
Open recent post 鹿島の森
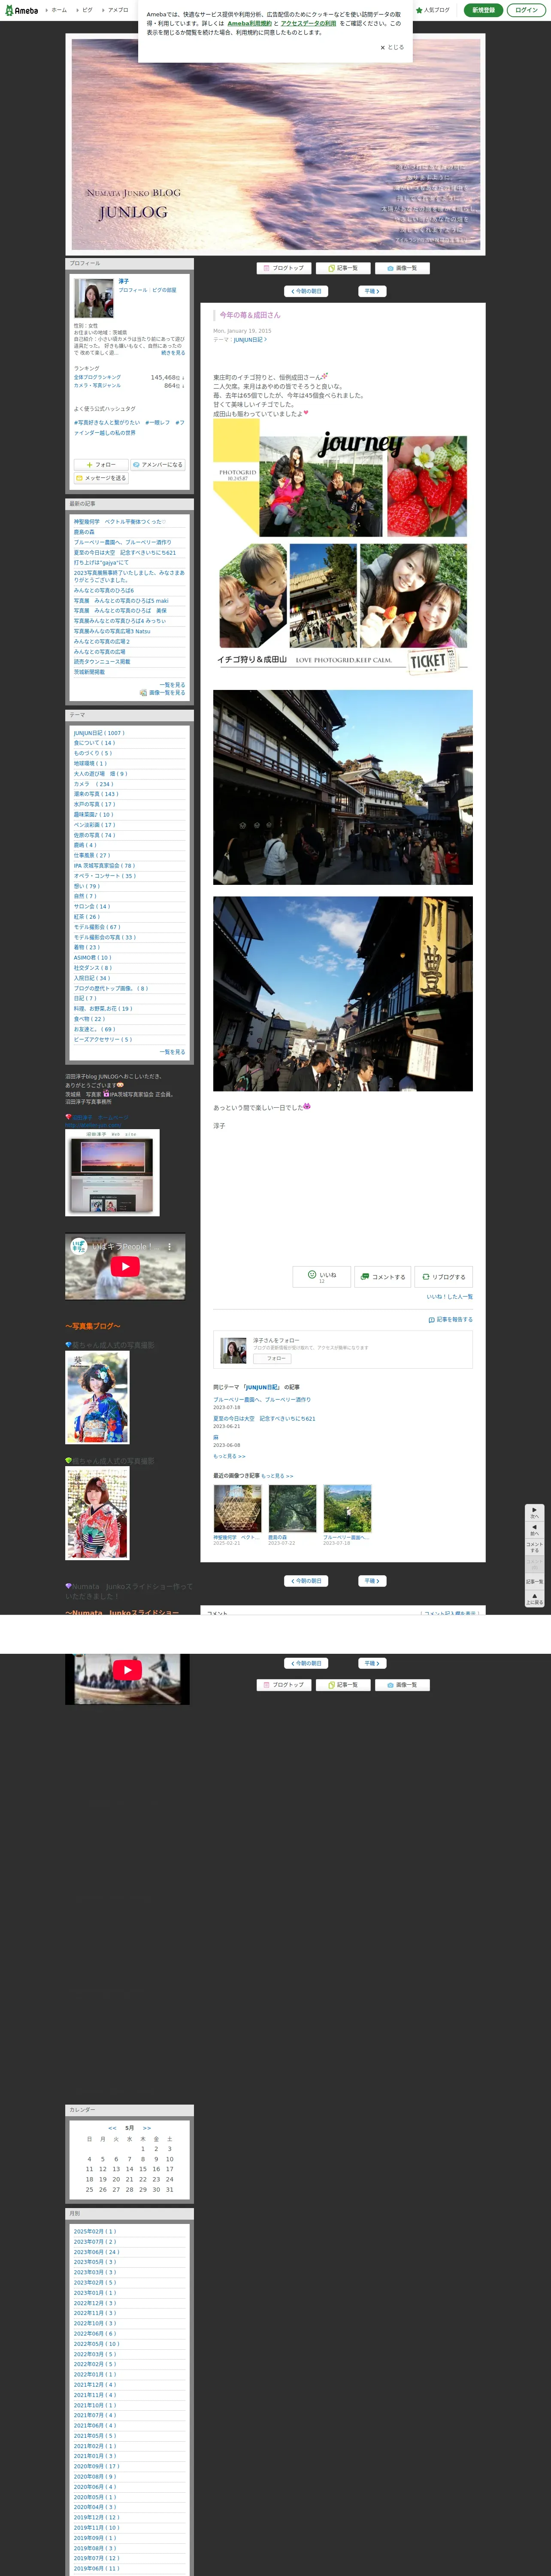[84, 532]
